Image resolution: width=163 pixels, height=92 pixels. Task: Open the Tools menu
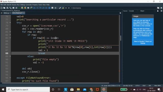coord(40,5)
